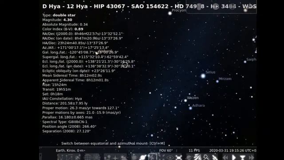Select the star Mirzam
Screen dimensions: 284x160
[x=217, y=81]
